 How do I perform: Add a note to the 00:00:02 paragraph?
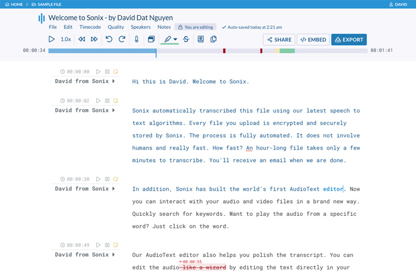[116, 100]
